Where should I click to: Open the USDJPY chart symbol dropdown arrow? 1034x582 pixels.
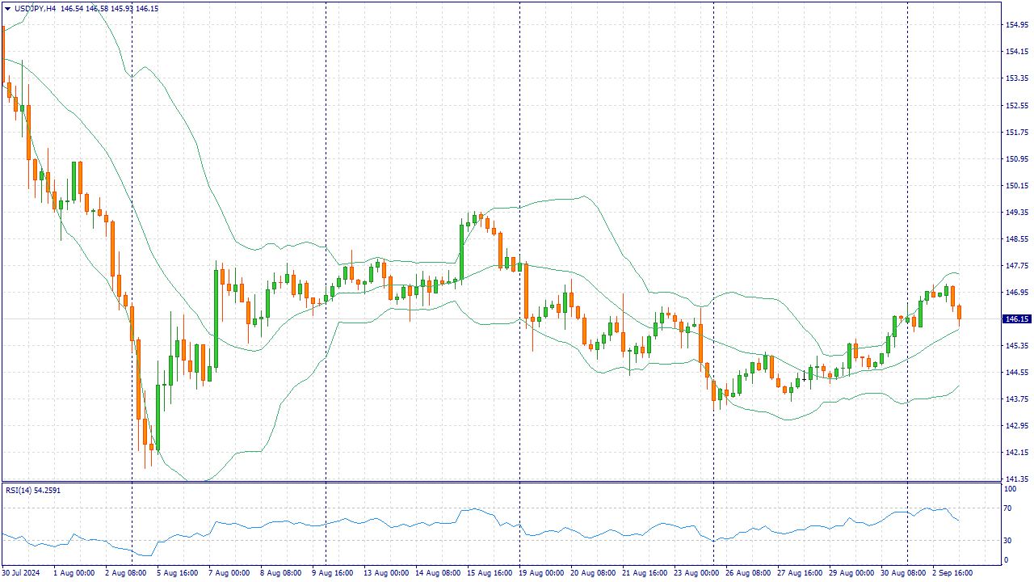pos(6,6)
